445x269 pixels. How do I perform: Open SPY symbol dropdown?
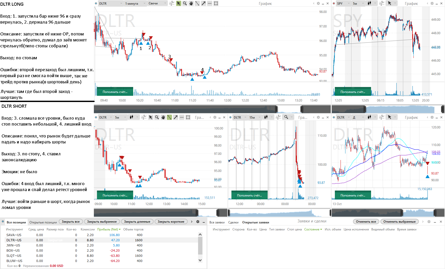pyautogui.click(x=343, y=3)
